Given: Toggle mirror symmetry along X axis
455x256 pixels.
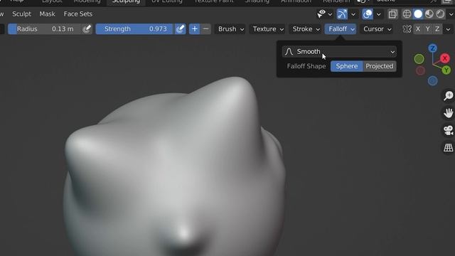Looking at the screenshot, I should (x=418, y=29).
